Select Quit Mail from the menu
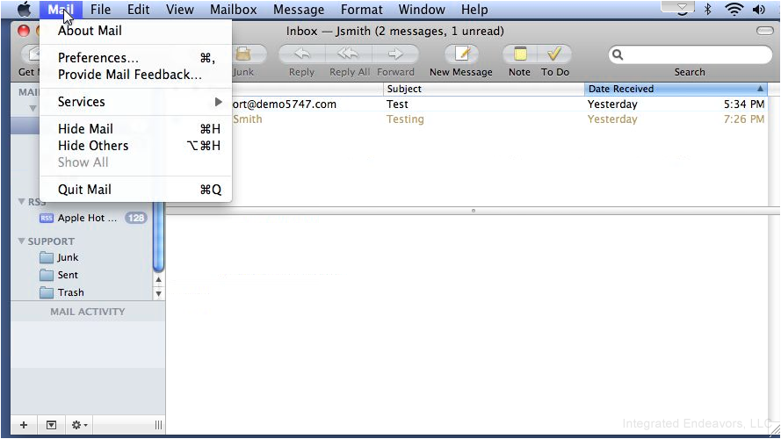Image resolution: width=781 pixels, height=439 pixels. point(135,190)
